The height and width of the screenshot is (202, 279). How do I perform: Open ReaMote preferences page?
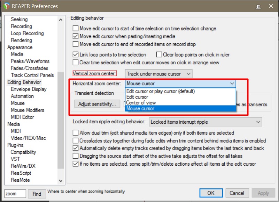[20, 180]
